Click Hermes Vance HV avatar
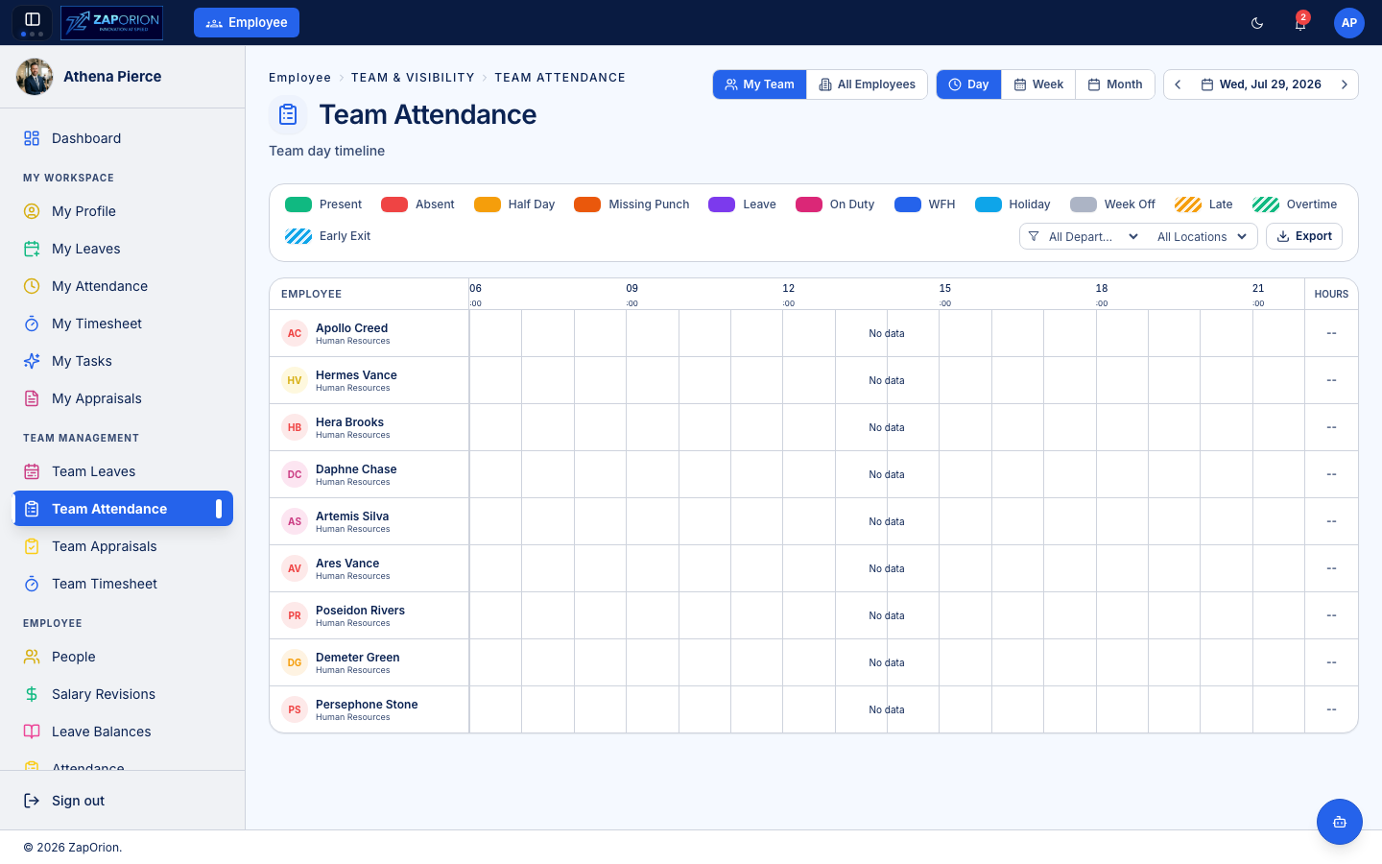 pyautogui.click(x=295, y=380)
